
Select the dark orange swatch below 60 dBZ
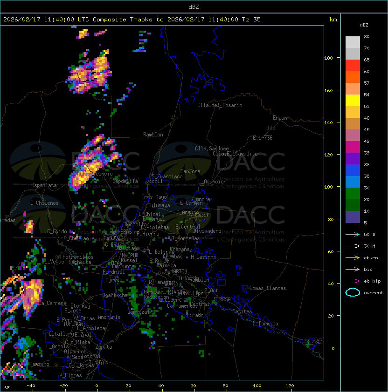click(x=353, y=77)
